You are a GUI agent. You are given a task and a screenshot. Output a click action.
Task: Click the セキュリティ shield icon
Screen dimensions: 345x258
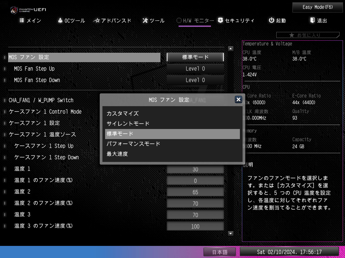coord(220,20)
